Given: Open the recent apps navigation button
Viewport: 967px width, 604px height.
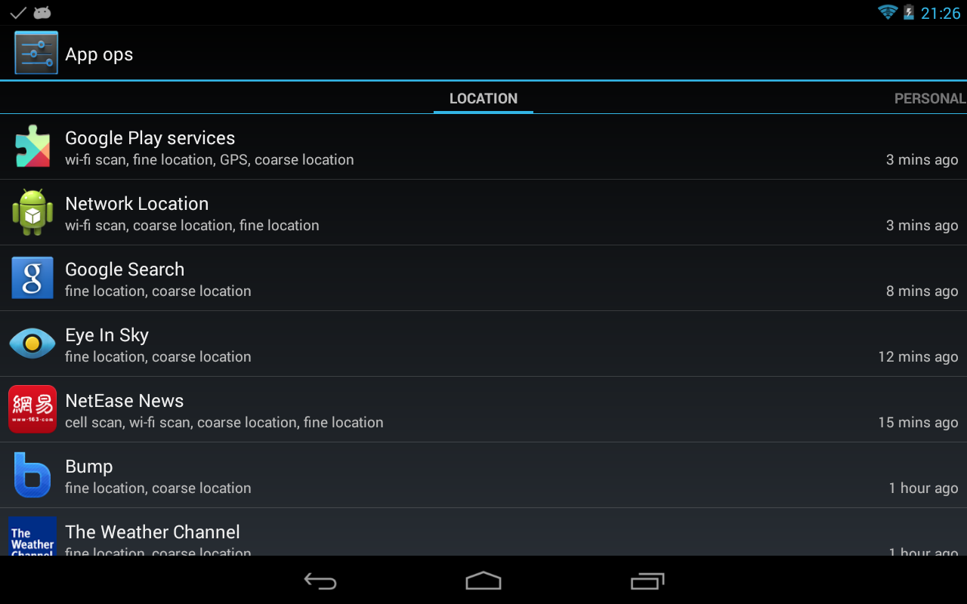Looking at the screenshot, I should (647, 581).
